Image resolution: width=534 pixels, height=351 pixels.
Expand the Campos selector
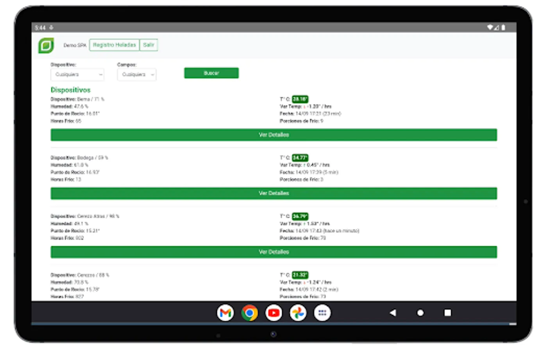tap(136, 74)
